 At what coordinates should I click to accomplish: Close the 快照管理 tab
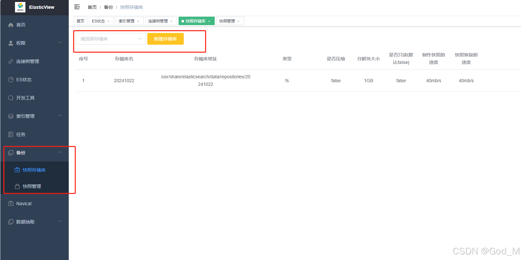pos(239,21)
